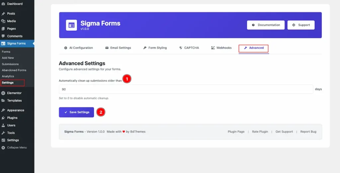Click the Users person icon
Viewport: 340px width, 173px height.
(x=3, y=125)
